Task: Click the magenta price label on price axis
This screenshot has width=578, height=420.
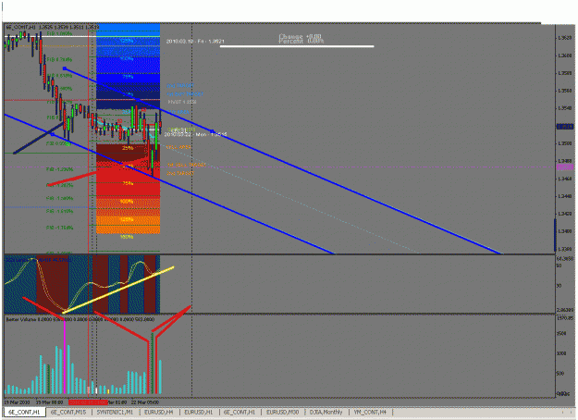Action: (x=565, y=167)
